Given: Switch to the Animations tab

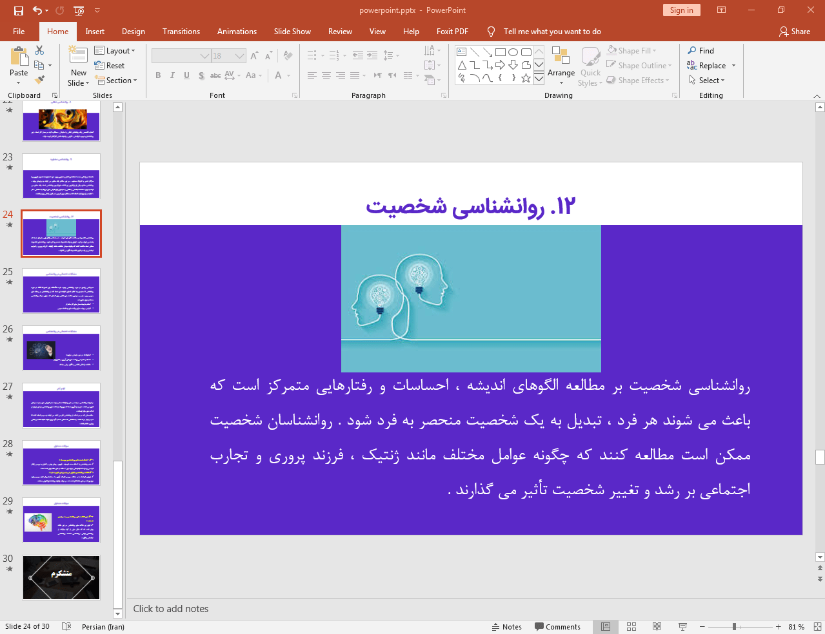Looking at the screenshot, I should tap(237, 32).
